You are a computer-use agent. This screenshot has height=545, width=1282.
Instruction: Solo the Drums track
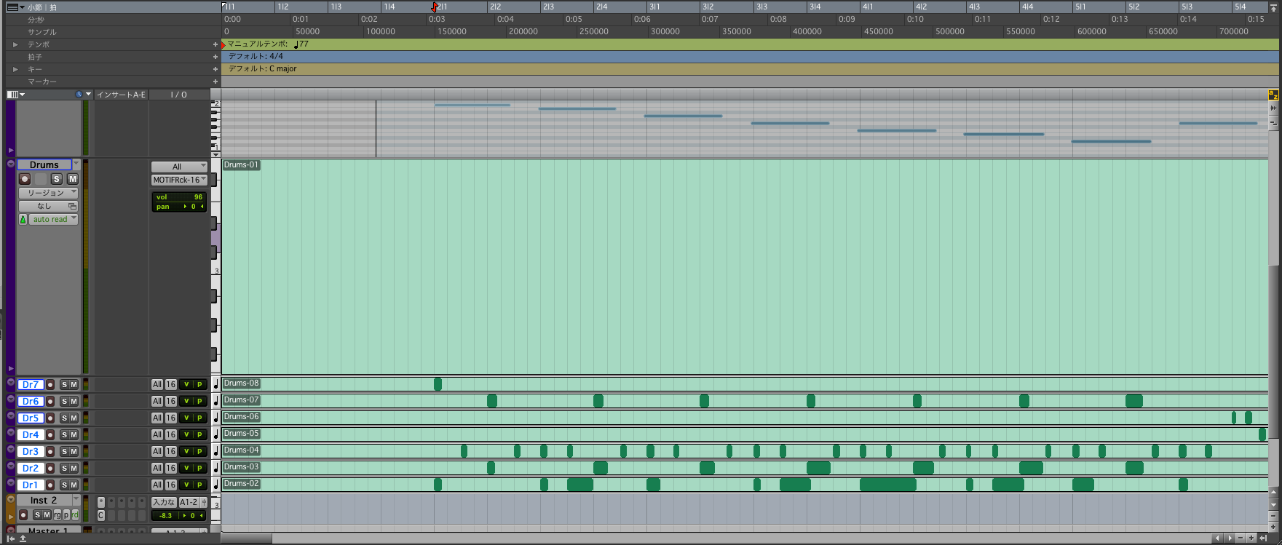57,179
